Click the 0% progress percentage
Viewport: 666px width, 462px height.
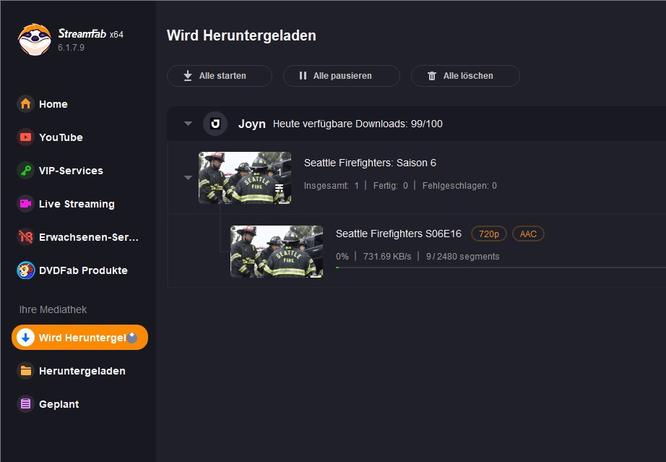coord(342,256)
